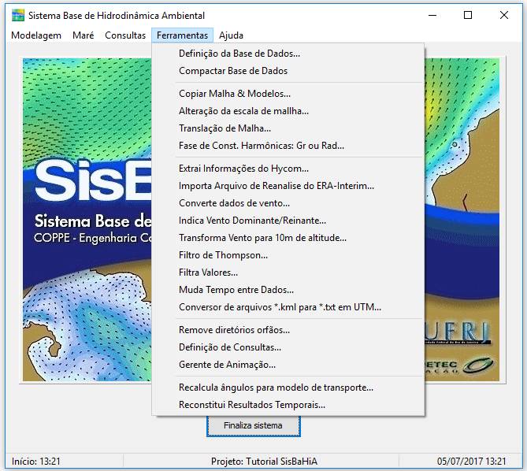
Task: Close the open Ferramentas menu
Action: click(x=182, y=35)
